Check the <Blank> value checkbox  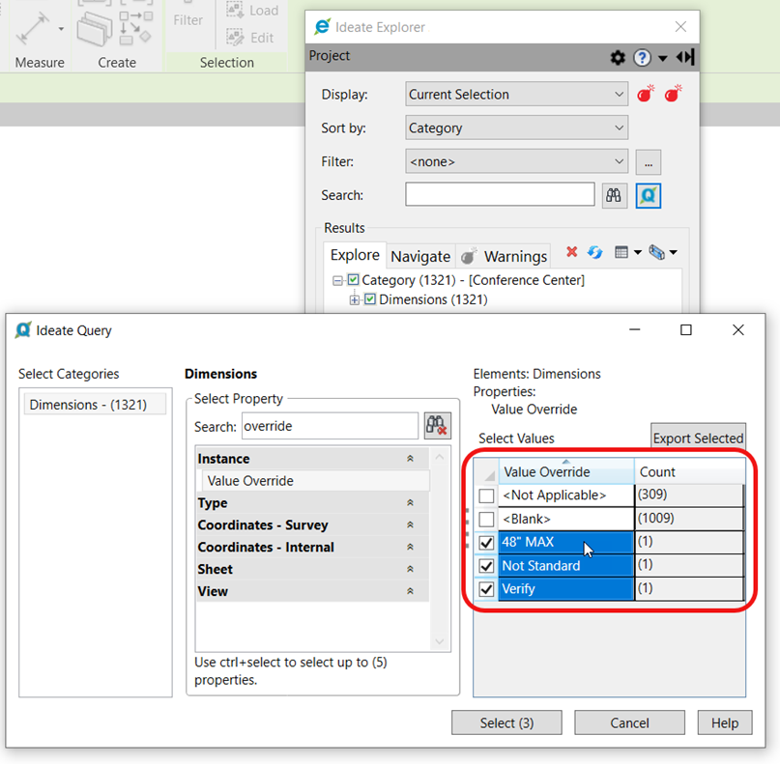coord(486,519)
